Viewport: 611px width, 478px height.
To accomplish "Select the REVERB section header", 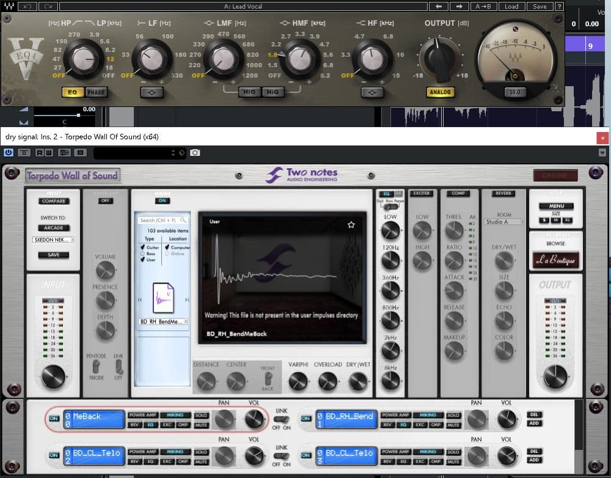I will point(503,193).
